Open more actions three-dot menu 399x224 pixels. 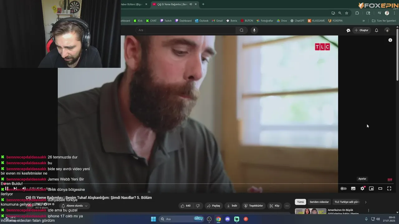[x=287, y=206]
